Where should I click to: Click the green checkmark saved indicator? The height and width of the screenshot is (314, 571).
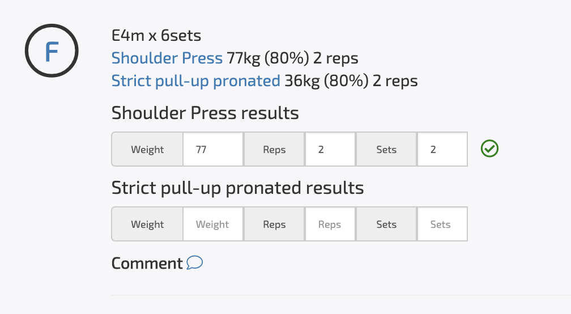coord(489,148)
